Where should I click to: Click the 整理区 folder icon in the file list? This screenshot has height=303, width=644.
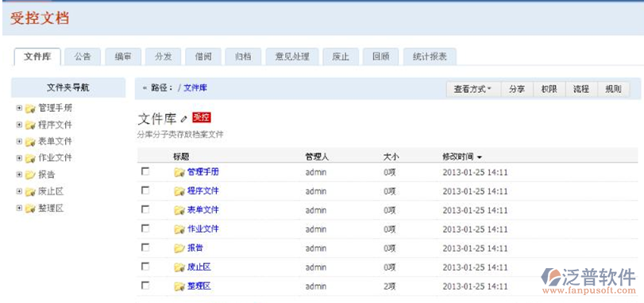(x=179, y=286)
